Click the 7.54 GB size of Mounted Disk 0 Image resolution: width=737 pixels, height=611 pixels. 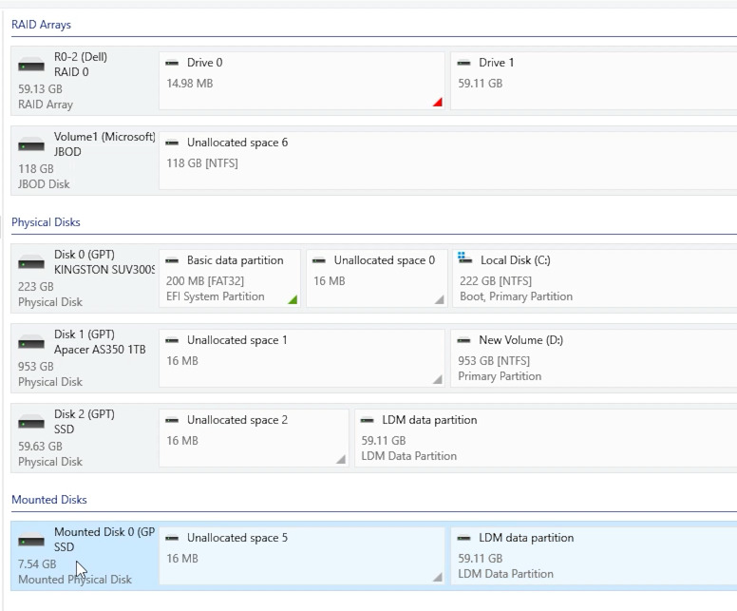tap(37, 564)
